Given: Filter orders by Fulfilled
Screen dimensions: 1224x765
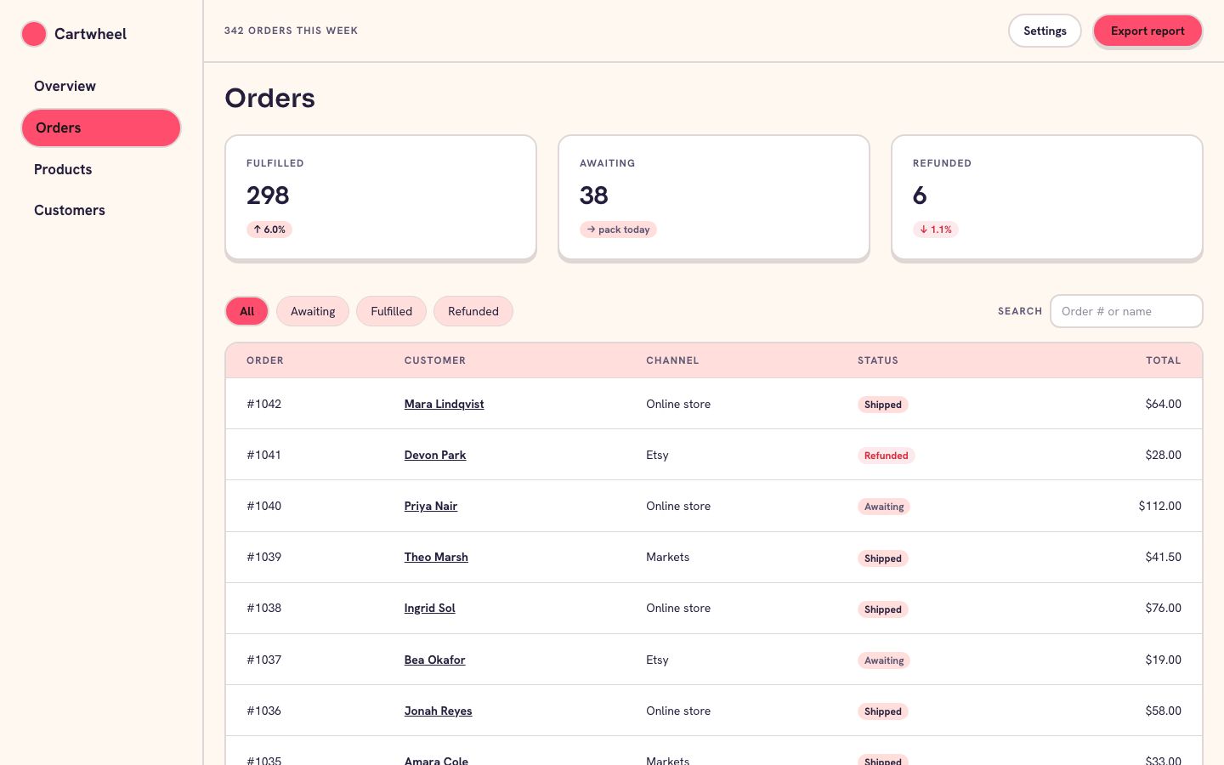Looking at the screenshot, I should click(391, 311).
